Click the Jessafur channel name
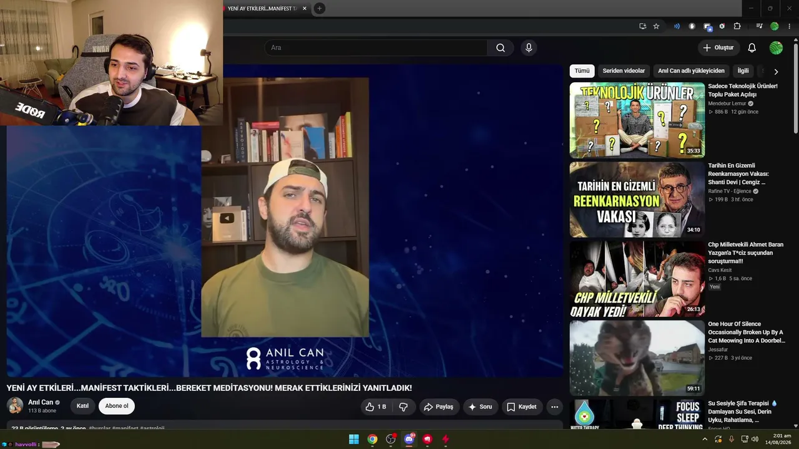This screenshot has height=449, width=799. [x=718, y=350]
